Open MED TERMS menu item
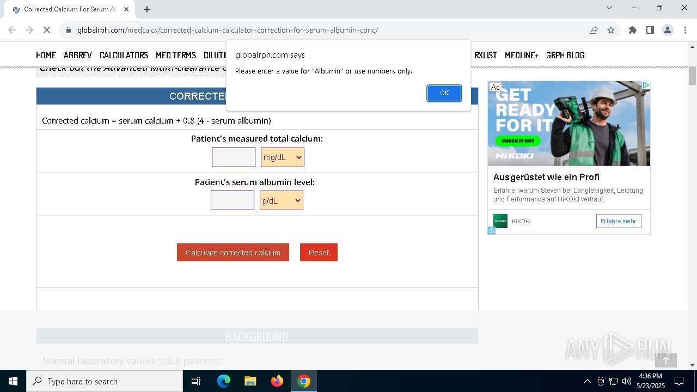Image resolution: width=697 pixels, height=392 pixels. (176, 55)
